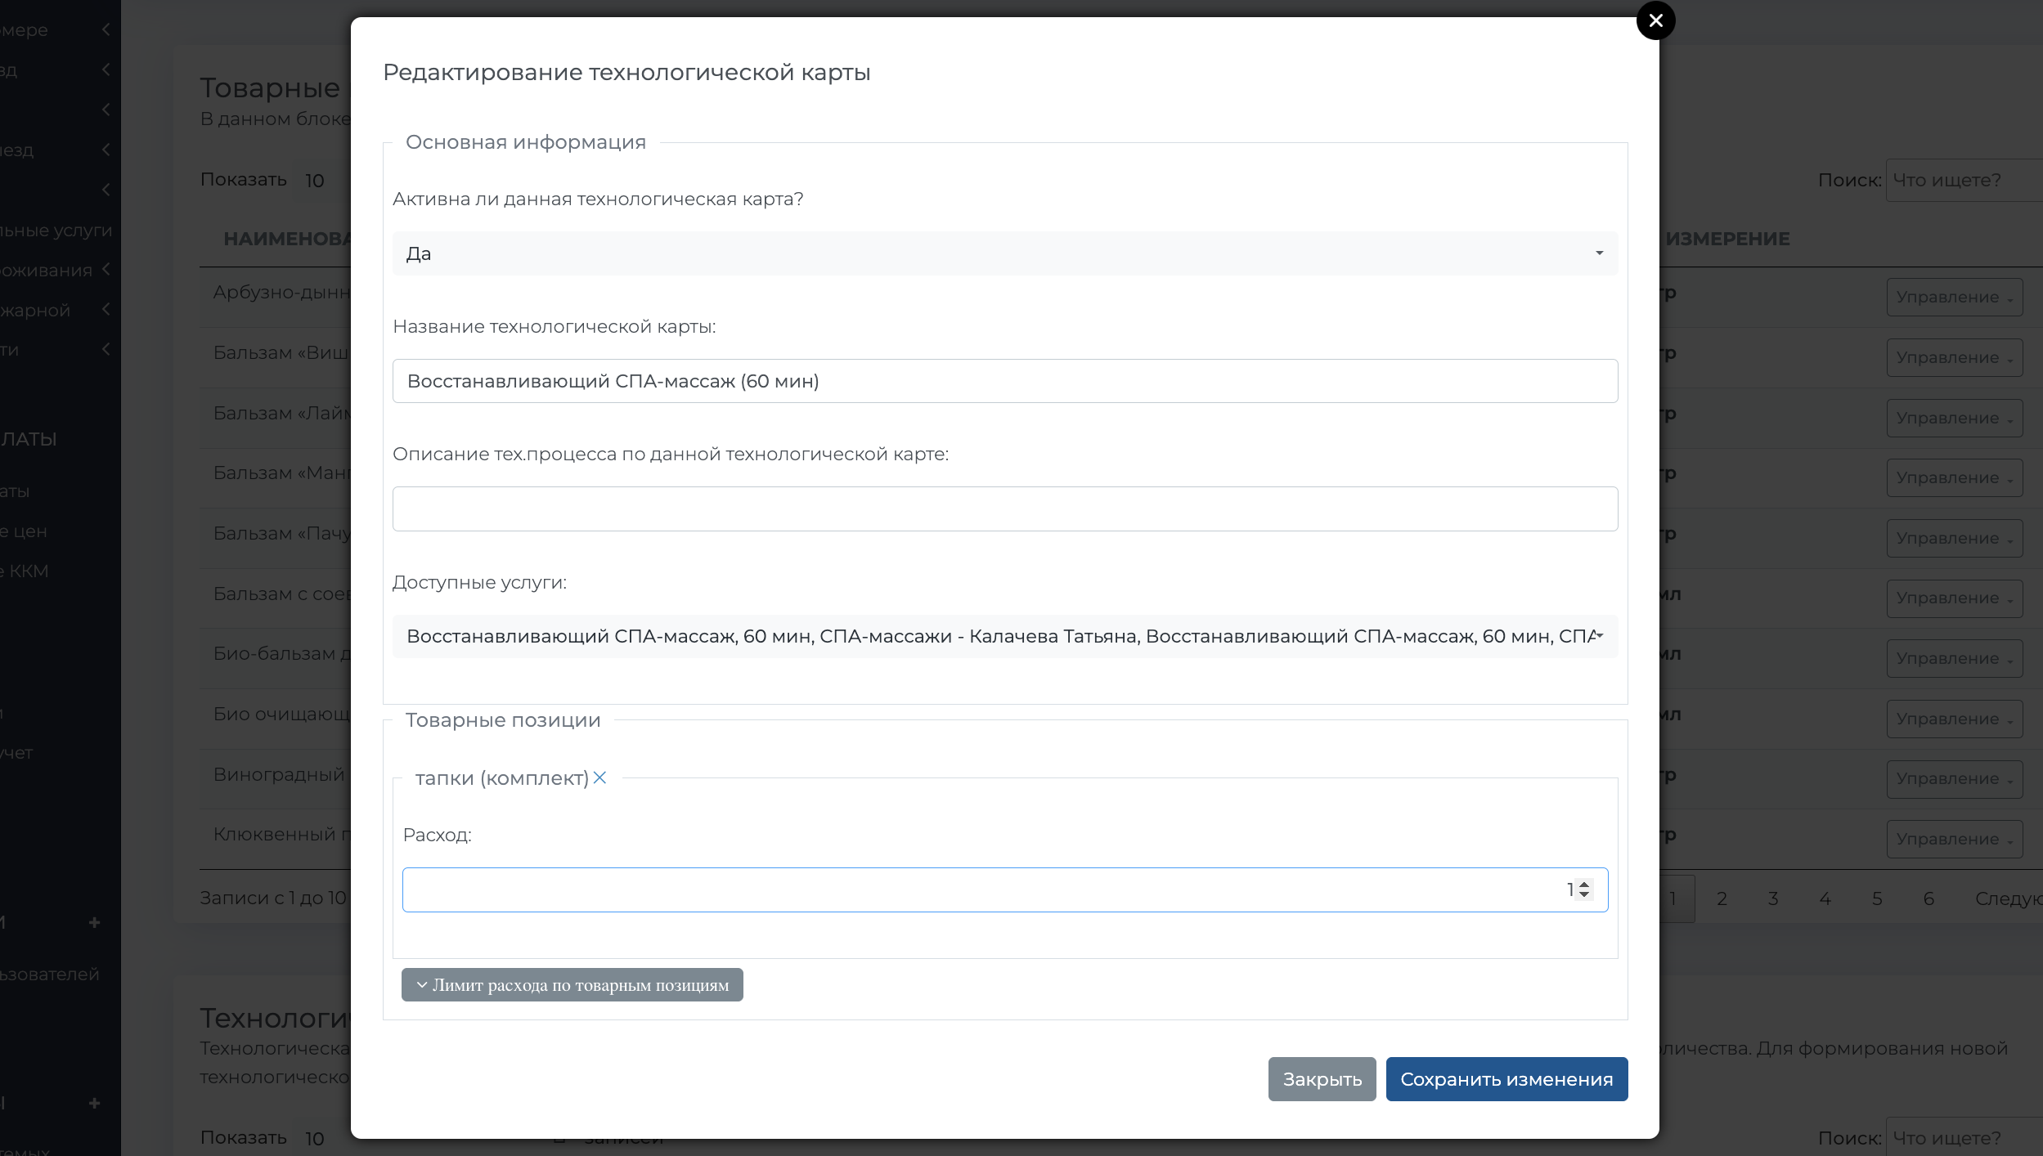Increase Расход value with the up stepper arrow
The height and width of the screenshot is (1156, 2043).
tap(1584, 884)
